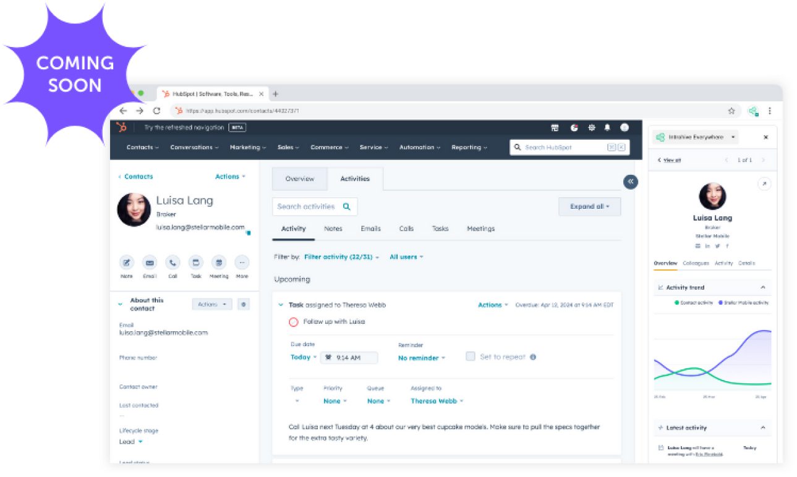Image resolution: width=797 pixels, height=477 pixels.
Task: Open the Notes activity tab
Action: [333, 229]
